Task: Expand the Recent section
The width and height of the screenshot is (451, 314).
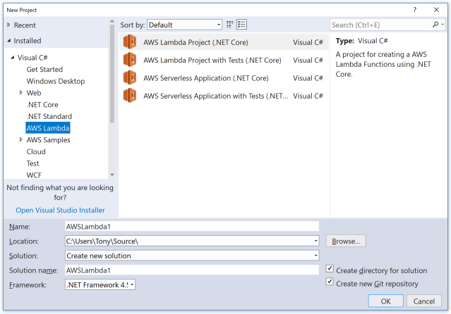Action: [x=8, y=25]
